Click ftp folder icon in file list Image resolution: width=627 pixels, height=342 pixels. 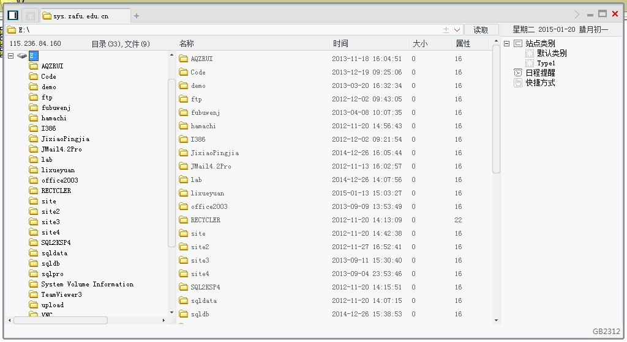pyautogui.click(x=184, y=99)
